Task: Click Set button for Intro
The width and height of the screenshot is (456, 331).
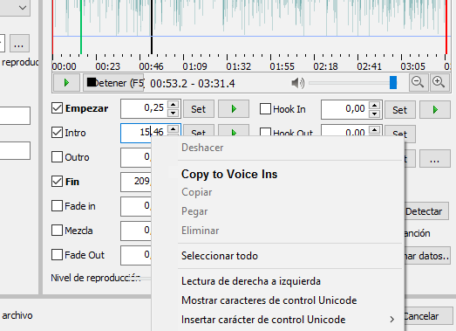Action: pos(199,130)
